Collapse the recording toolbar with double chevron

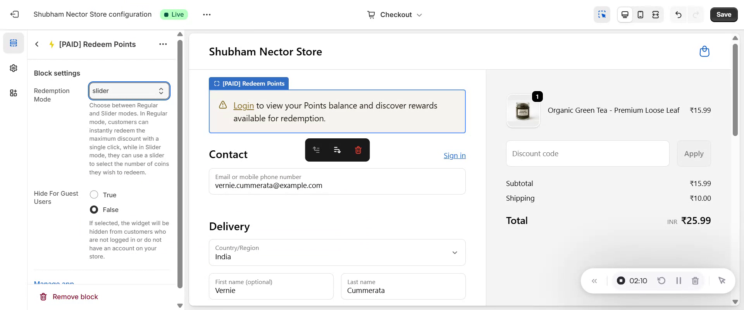[x=594, y=281]
